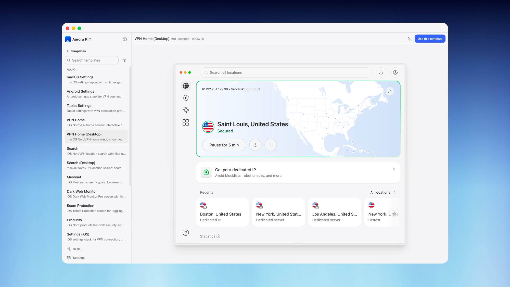
Task: Switch to dark mode via moon icon
Action: [x=410, y=39]
